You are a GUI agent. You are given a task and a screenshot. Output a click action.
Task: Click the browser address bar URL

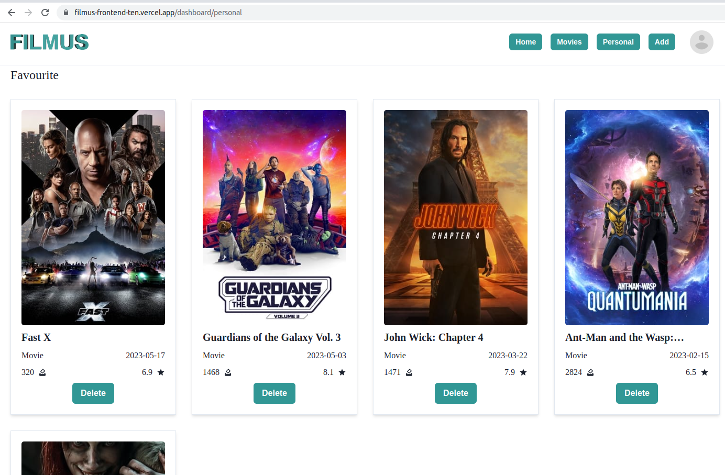point(158,13)
